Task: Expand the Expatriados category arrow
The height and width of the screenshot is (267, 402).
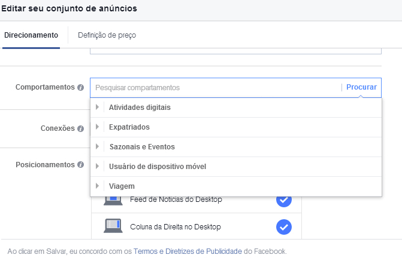Action: [98, 127]
